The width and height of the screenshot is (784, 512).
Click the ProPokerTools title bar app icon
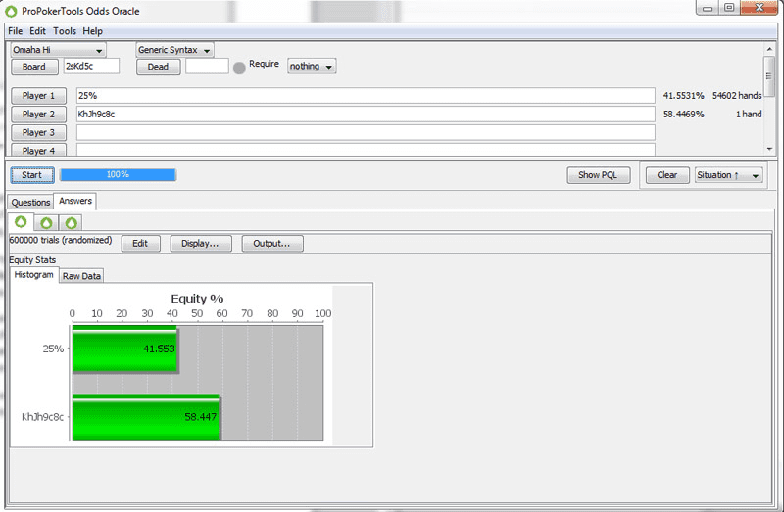click(11, 10)
